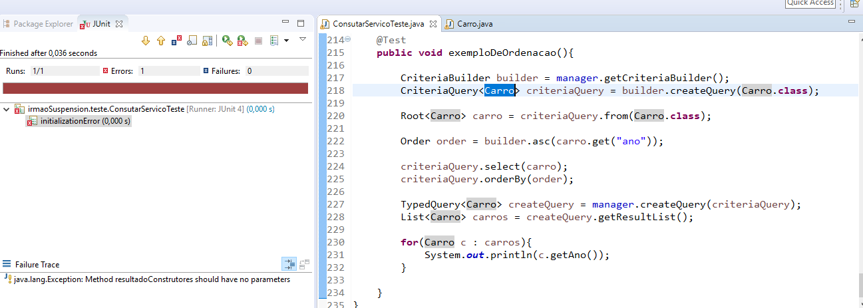Collapse the ConsutarServicoTeste tree node
The width and height of the screenshot is (863, 308).
pyautogui.click(x=6, y=109)
